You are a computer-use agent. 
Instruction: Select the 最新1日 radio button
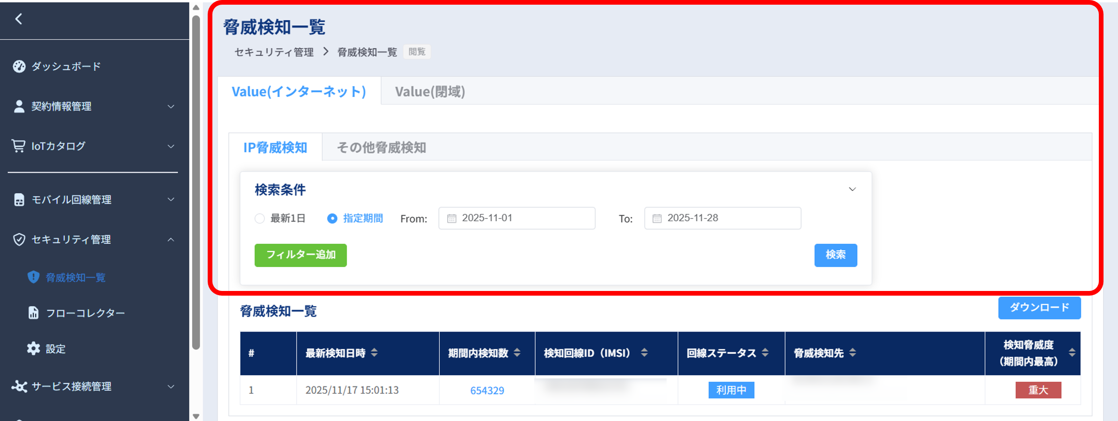[x=260, y=218]
